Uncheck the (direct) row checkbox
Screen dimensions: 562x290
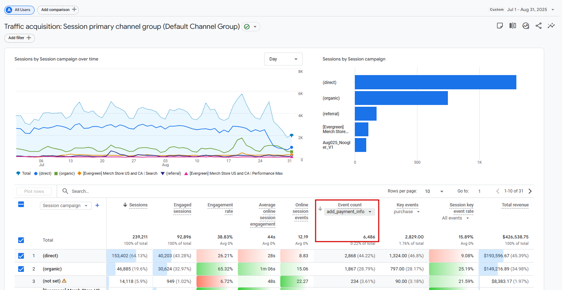coord(21,256)
